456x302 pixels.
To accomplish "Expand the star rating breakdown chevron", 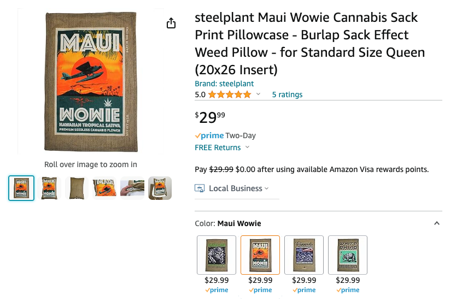I will tap(259, 94).
